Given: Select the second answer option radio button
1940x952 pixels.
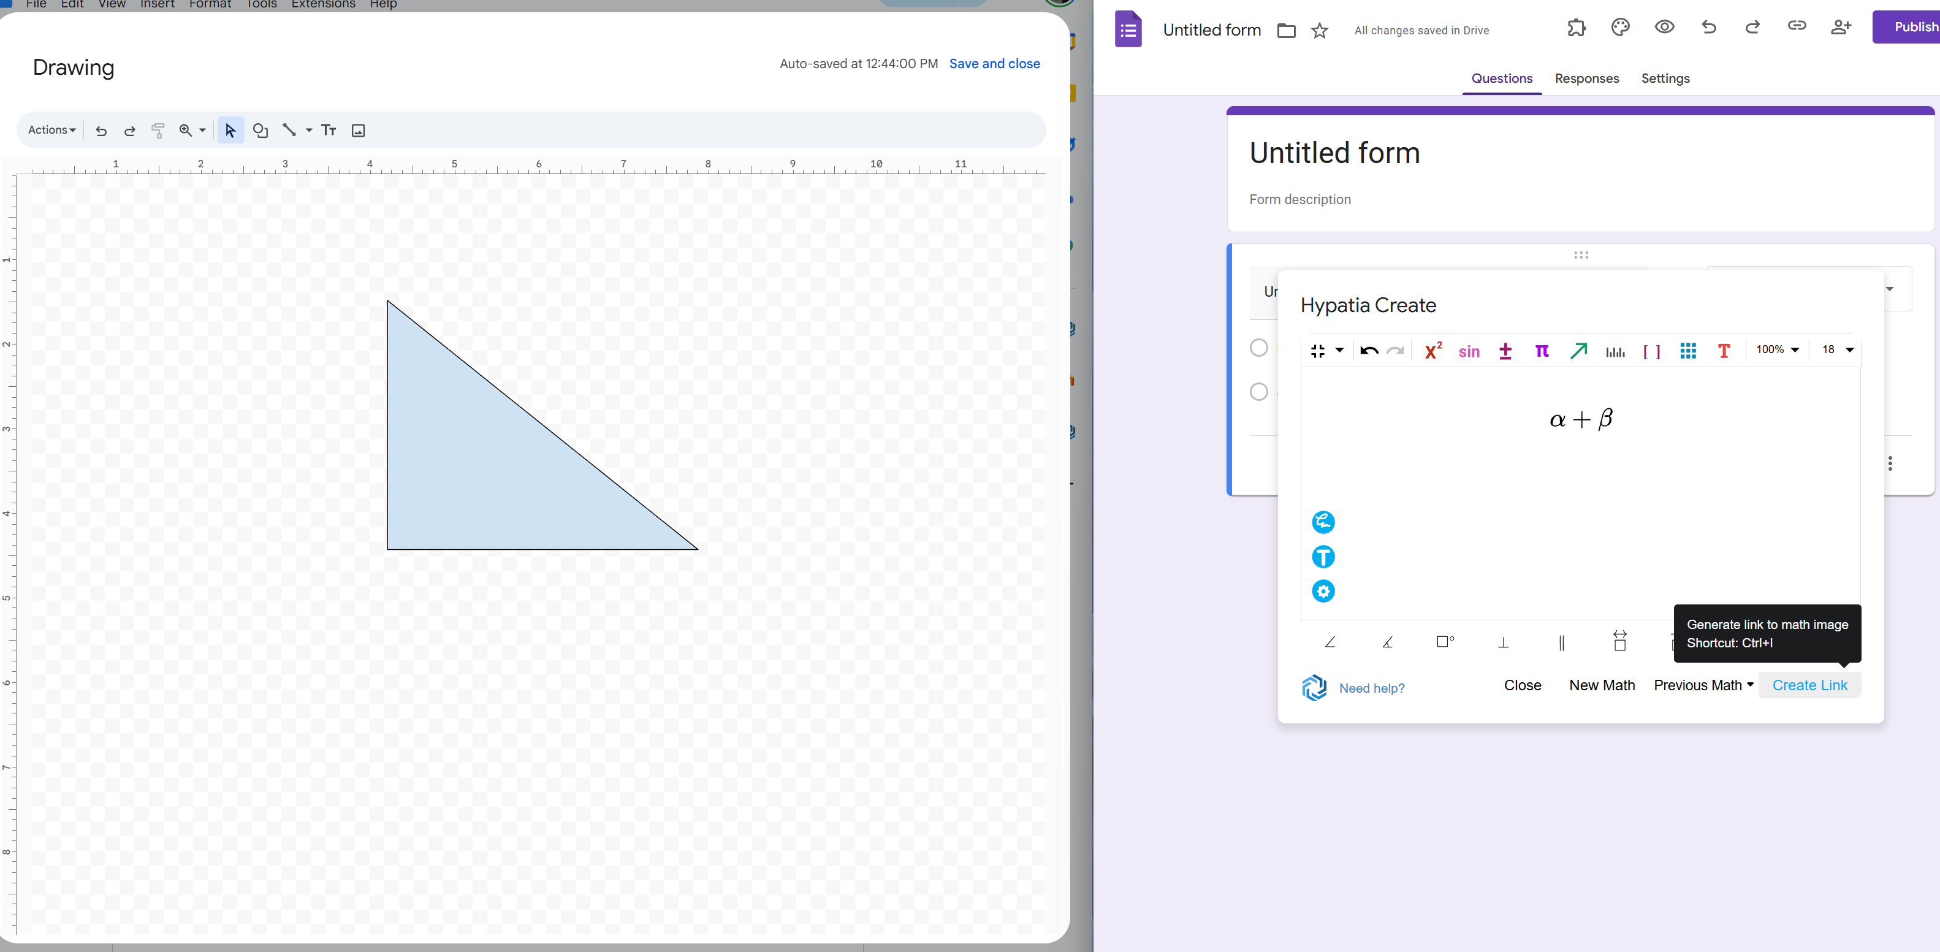Looking at the screenshot, I should tap(1258, 392).
